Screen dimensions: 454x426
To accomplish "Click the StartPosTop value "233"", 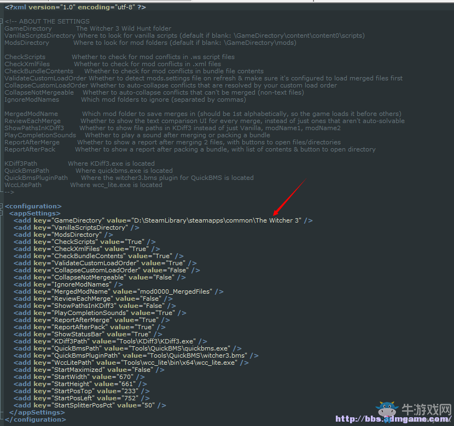I will pos(130,390).
